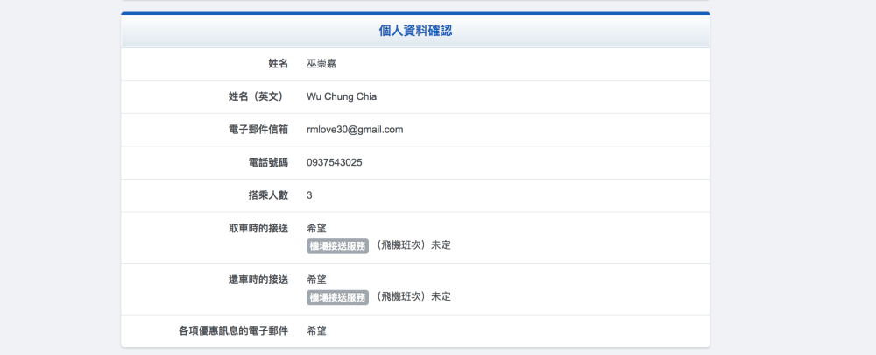Select the email rmlove30@gmail.com
876x355 pixels.
point(355,130)
